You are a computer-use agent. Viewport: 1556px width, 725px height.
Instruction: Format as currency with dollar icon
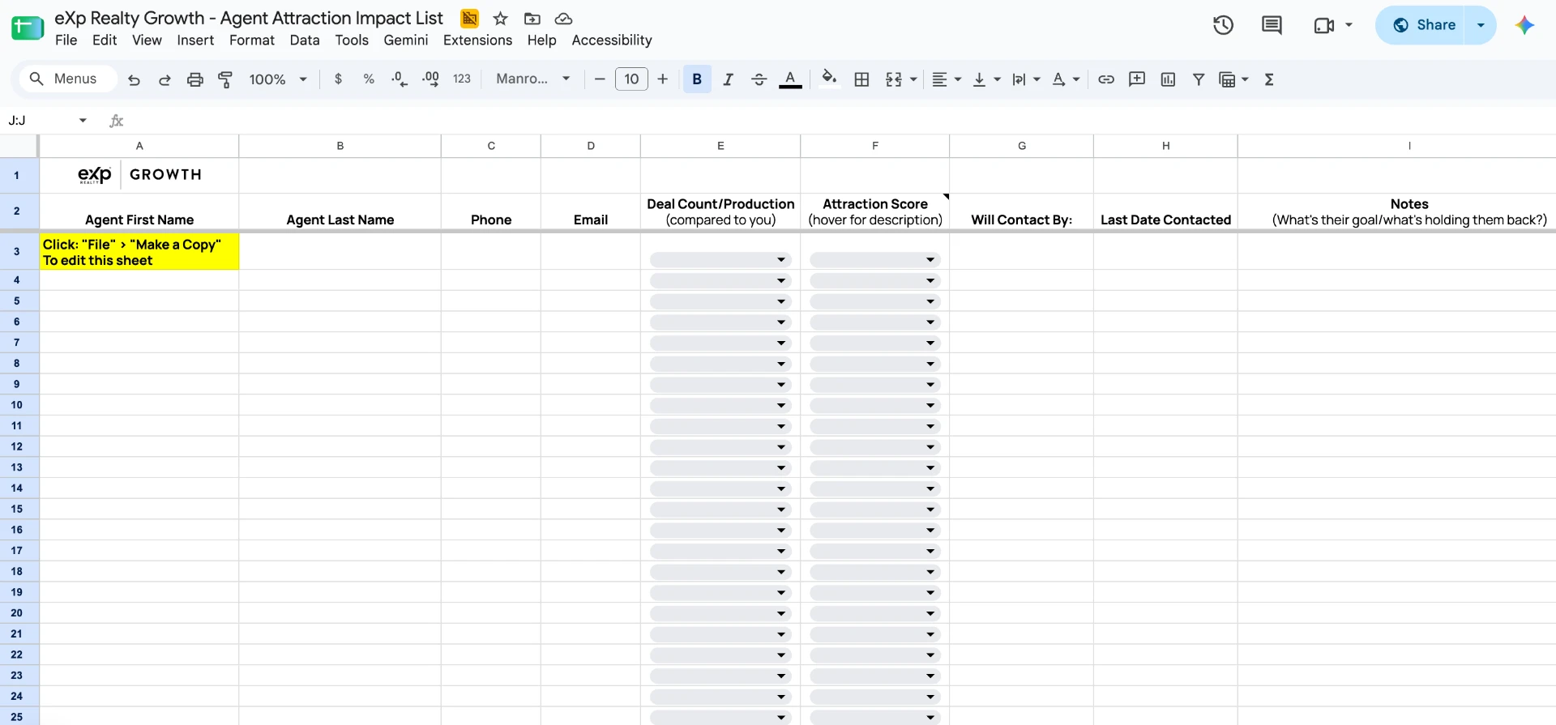coord(338,79)
